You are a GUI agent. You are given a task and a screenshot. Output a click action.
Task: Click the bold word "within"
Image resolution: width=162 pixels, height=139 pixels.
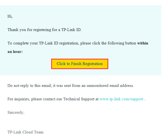click(x=143, y=43)
